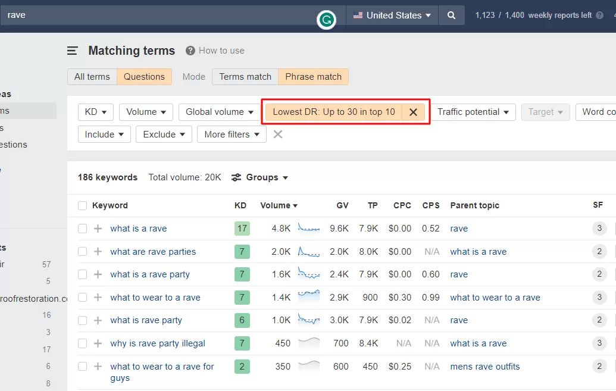
Task: Click the How to use help icon
Action: click(190, 51)
